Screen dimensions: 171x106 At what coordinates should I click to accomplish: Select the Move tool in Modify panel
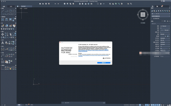point(3,34)
